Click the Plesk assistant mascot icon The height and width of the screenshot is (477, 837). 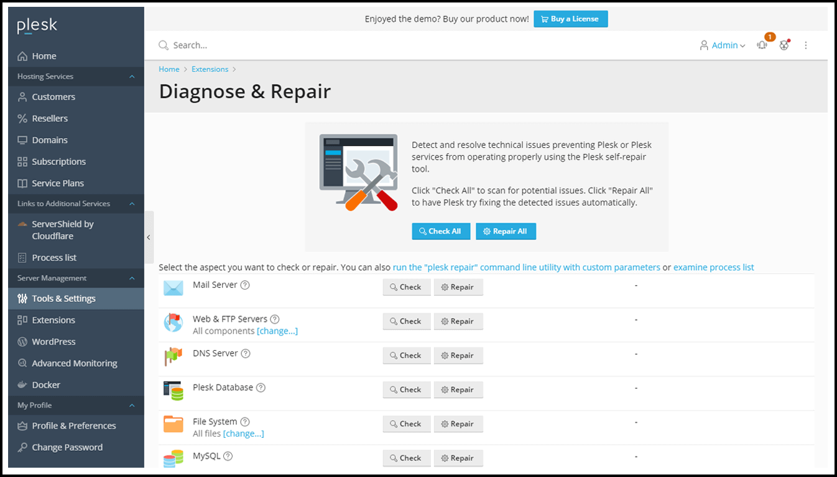[784, 45]
